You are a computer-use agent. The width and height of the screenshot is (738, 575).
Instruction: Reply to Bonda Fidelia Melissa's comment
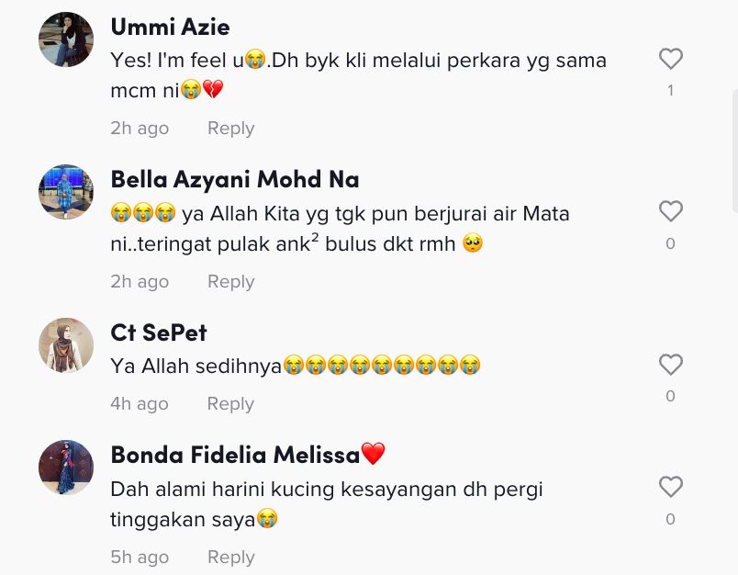[230, 557]
